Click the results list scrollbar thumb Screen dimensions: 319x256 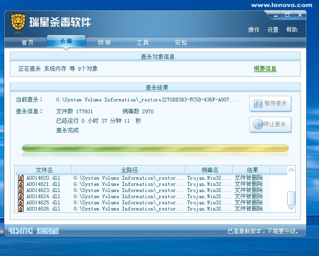point(291,198)
